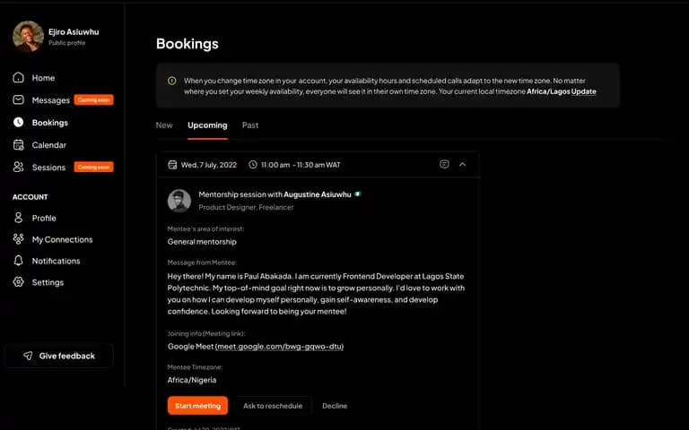Open My Connections icon
689x430 pixels.
tap(19, 239)
